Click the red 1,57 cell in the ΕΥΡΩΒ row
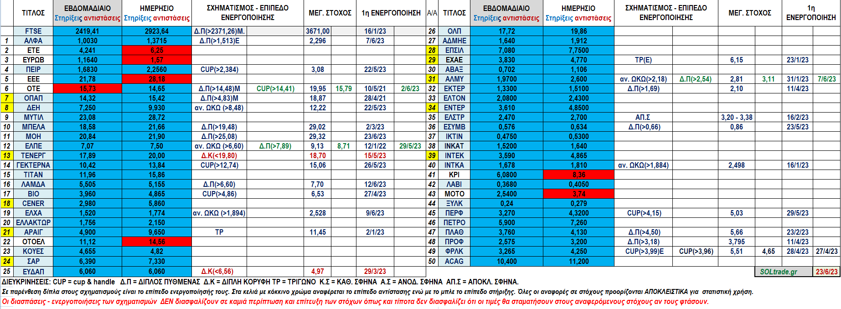The height and width of the screenshot is (309, 841). [x=157, y=60]
